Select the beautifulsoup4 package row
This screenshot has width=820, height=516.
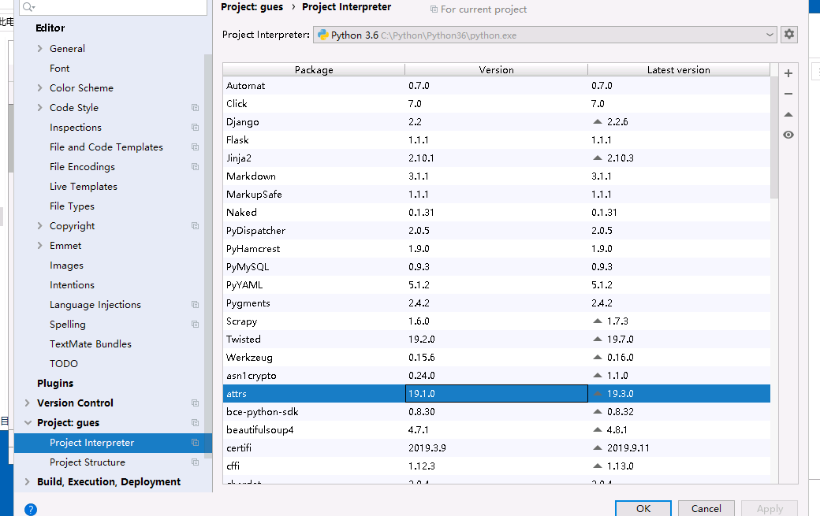click(x=496, y=430)
